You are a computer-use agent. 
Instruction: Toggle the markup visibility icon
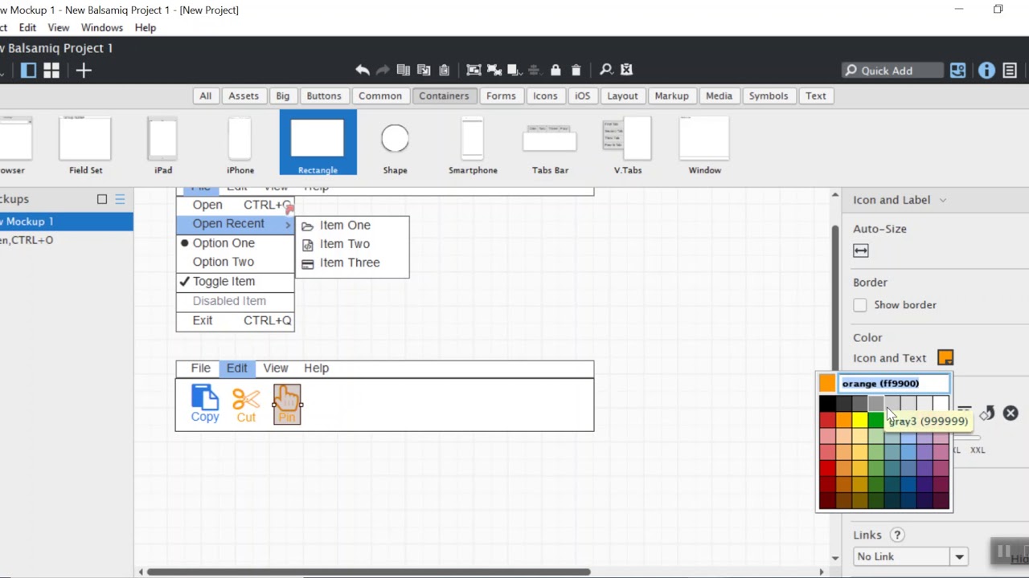click(x=627, y=71)
